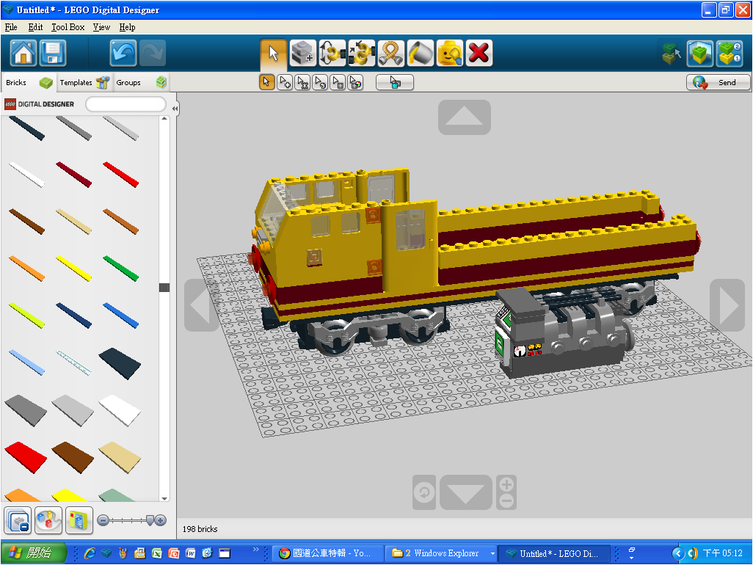The height and width of the screenshot is (565, 753).
Task: Open the Tool Box menu
Action: click(x=68, y=27)
